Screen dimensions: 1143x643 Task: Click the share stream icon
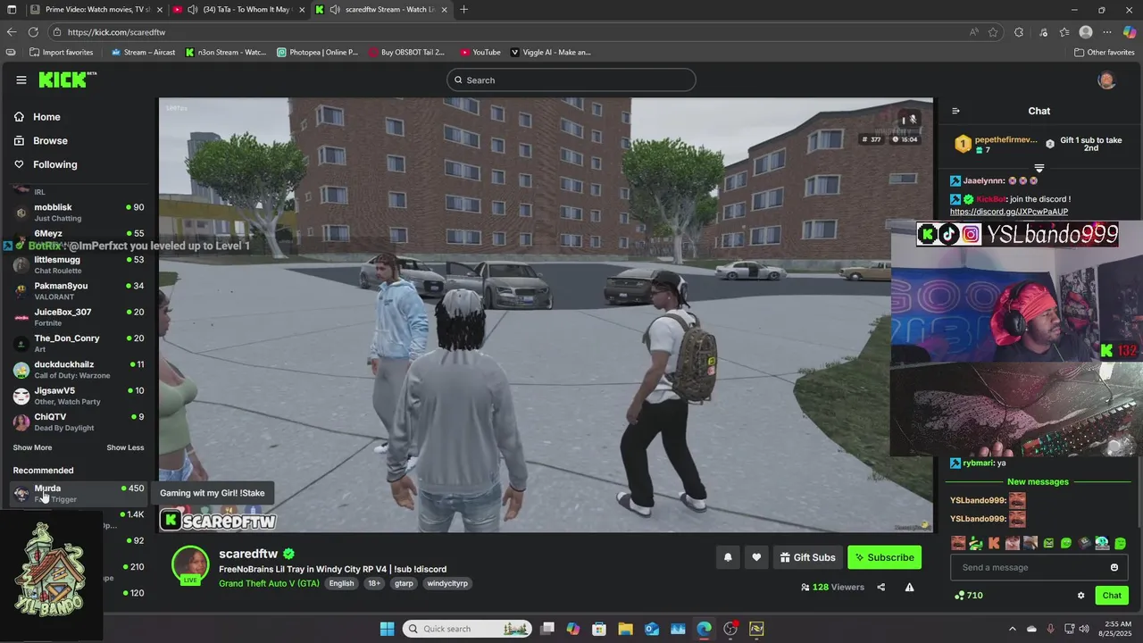click(881, 587)
